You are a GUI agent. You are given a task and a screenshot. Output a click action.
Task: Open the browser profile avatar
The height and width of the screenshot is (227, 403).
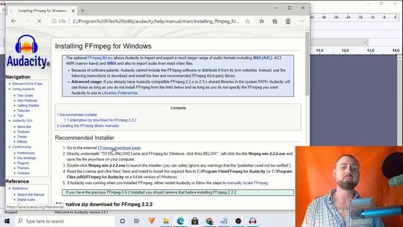coord(288,21)
